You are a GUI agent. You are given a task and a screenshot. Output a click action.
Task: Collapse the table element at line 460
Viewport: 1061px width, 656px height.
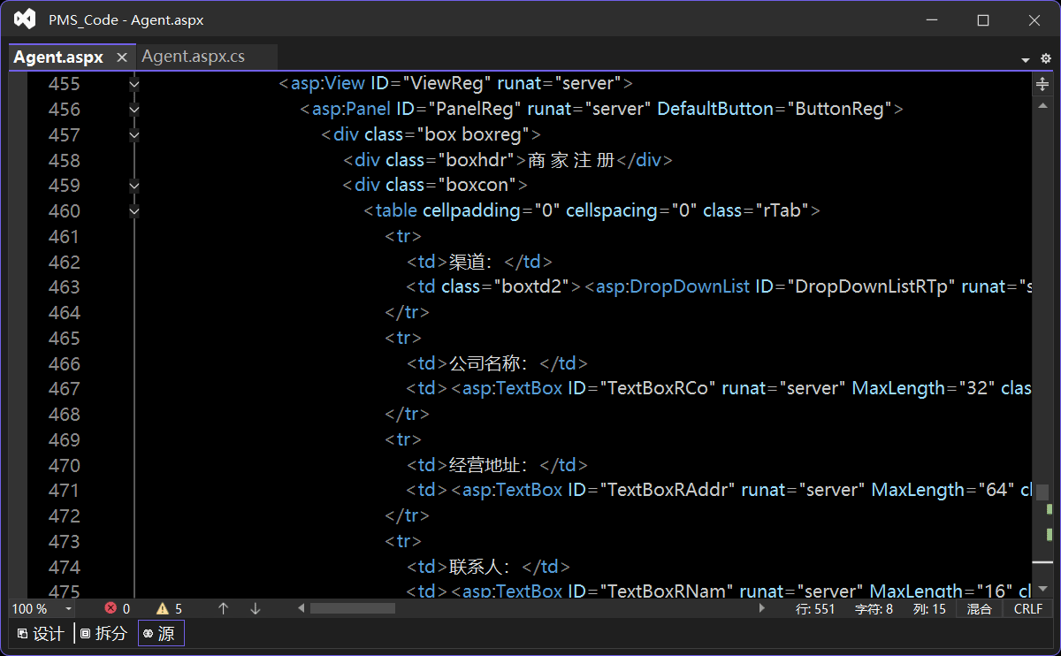tap(134, 211)
